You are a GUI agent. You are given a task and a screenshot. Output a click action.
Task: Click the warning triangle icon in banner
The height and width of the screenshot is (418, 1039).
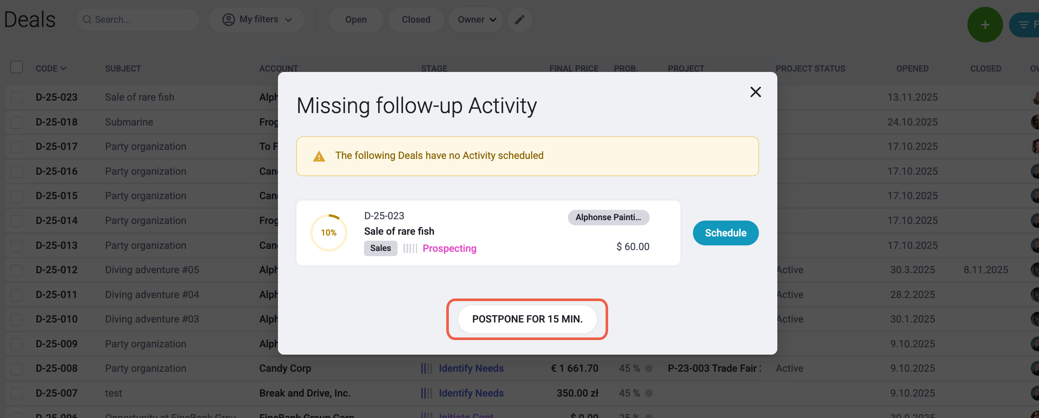tap(319, 156)
